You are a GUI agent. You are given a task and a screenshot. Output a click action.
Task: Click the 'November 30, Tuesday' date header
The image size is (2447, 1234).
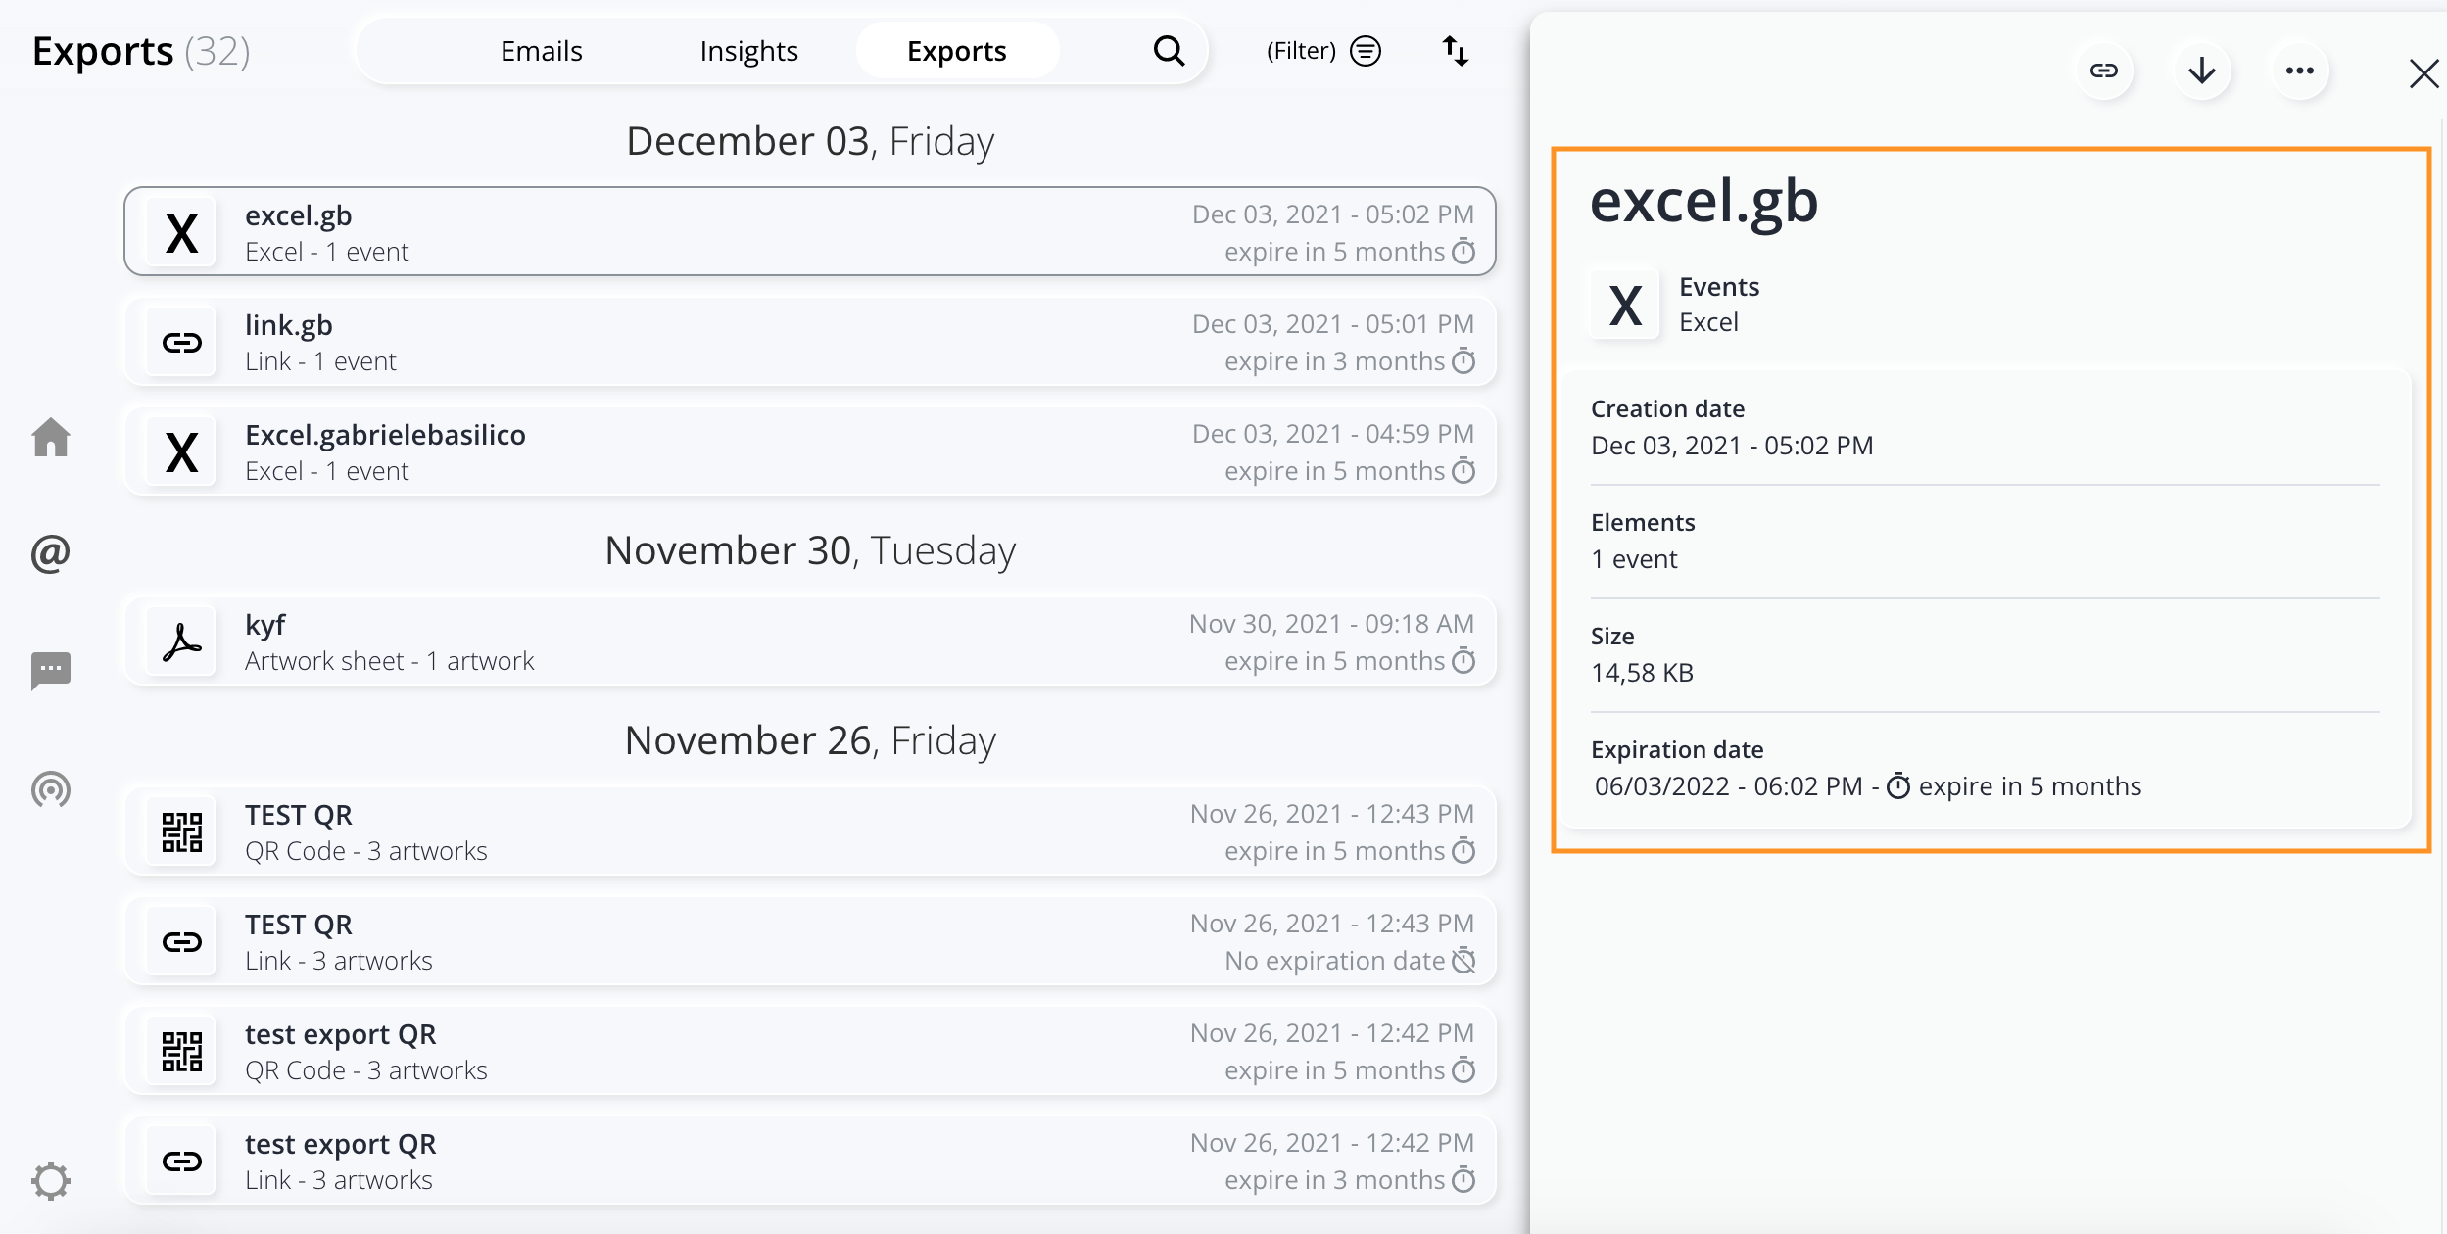coord(810,550)
